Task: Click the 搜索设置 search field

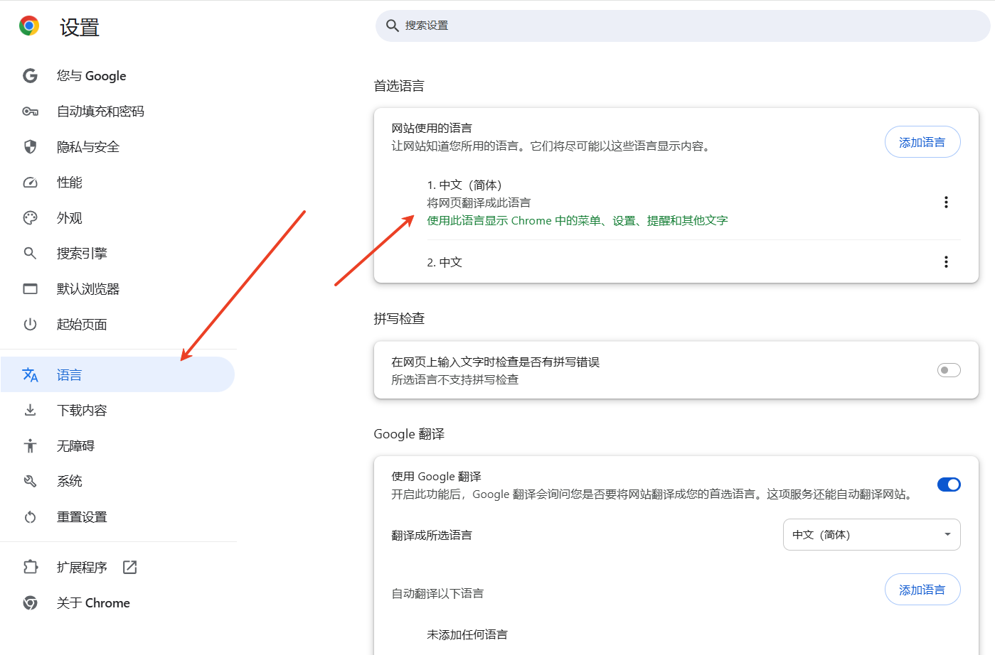Action: (683, 26)
